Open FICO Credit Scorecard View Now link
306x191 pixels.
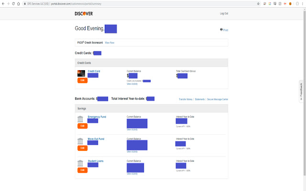[109, 42]
